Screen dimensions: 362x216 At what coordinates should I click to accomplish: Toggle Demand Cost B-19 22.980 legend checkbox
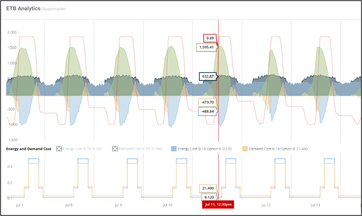click(x=115, y=149)
